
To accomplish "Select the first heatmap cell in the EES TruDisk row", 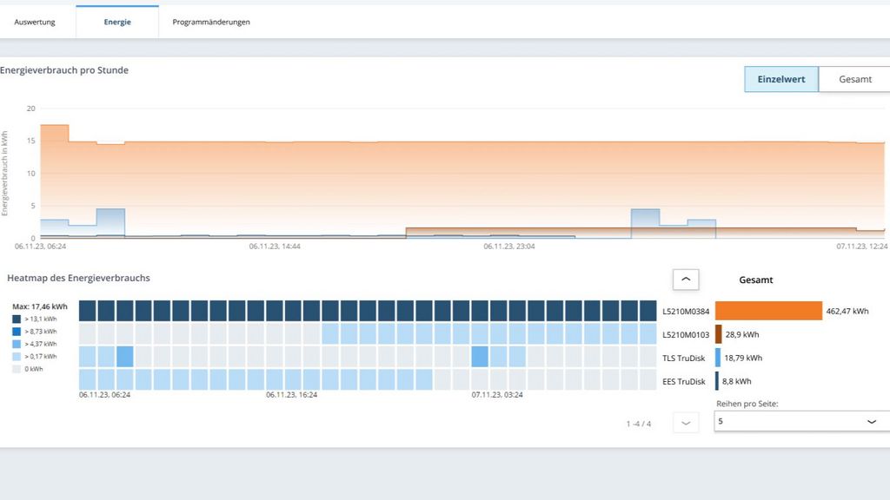I will point(88,379).
